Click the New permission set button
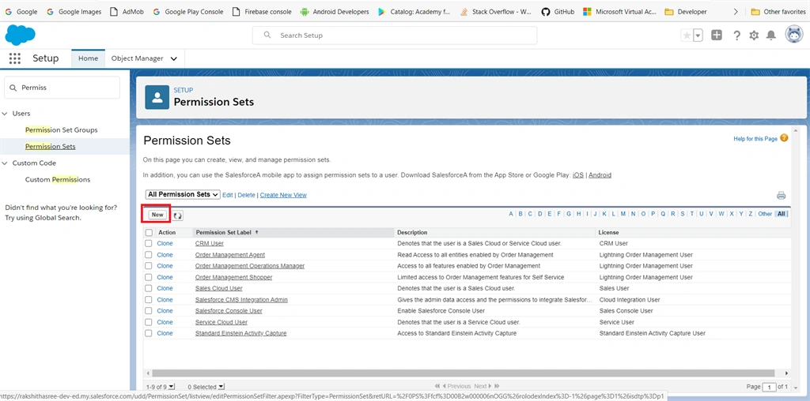The image size is (810, 401). (157, 215)
